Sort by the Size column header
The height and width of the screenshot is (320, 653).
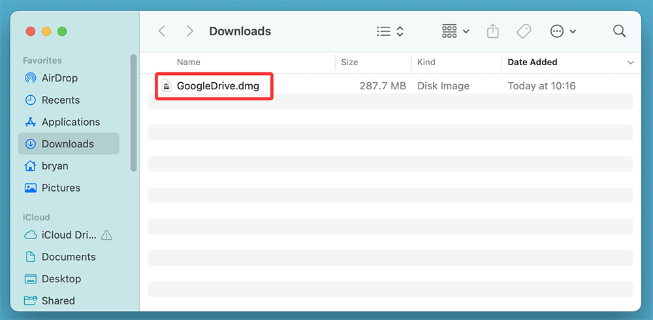pyautogui.click(x=349, y=63)
